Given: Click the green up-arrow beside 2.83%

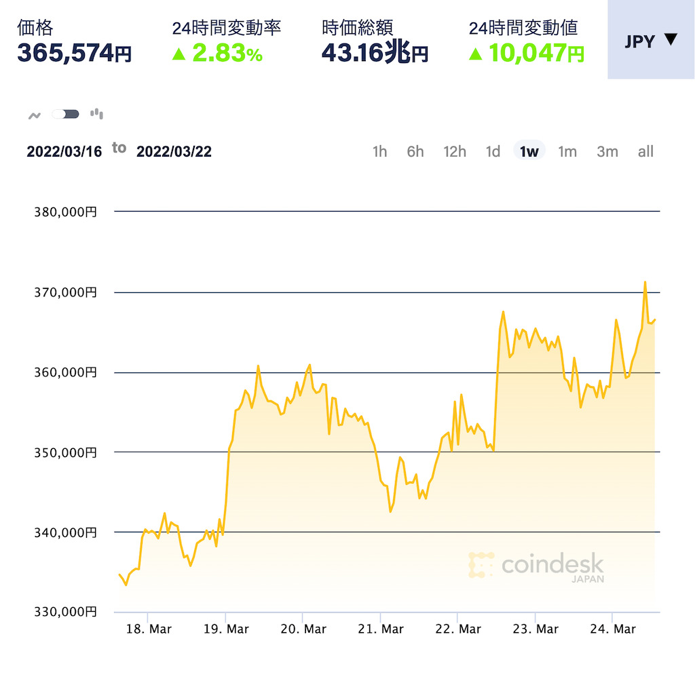Looking at the screenshot, I should (x=179, y=51).
